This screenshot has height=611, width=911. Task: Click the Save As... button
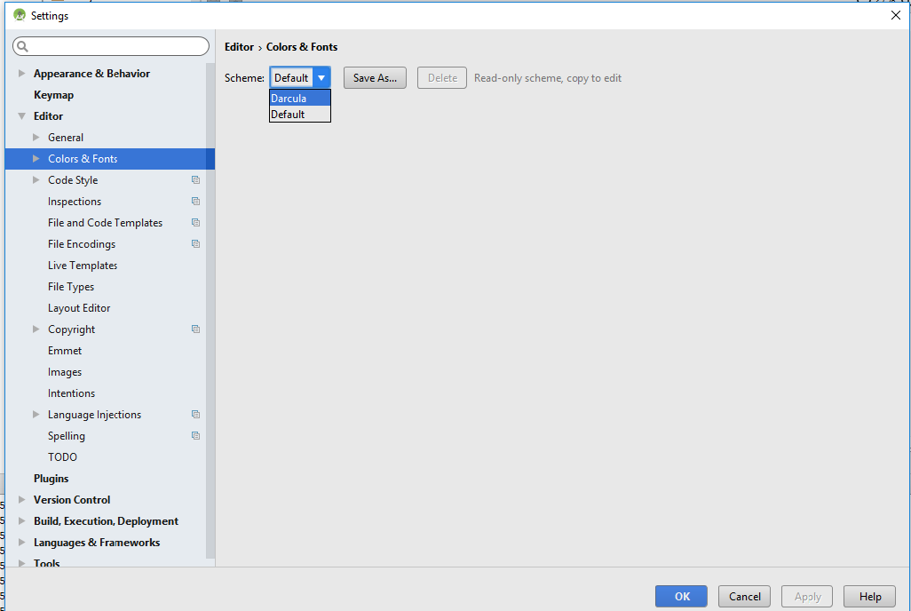click(x=375, y=78)
